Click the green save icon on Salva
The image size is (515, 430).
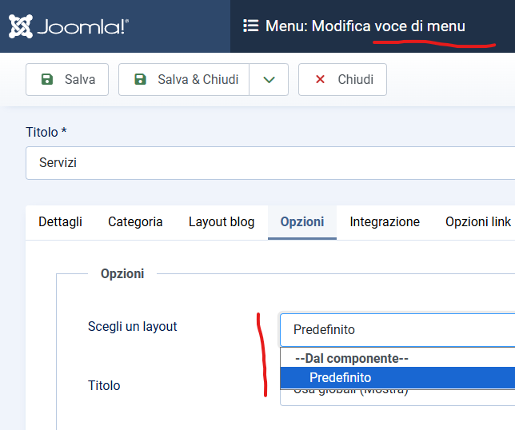click(47, 79)
